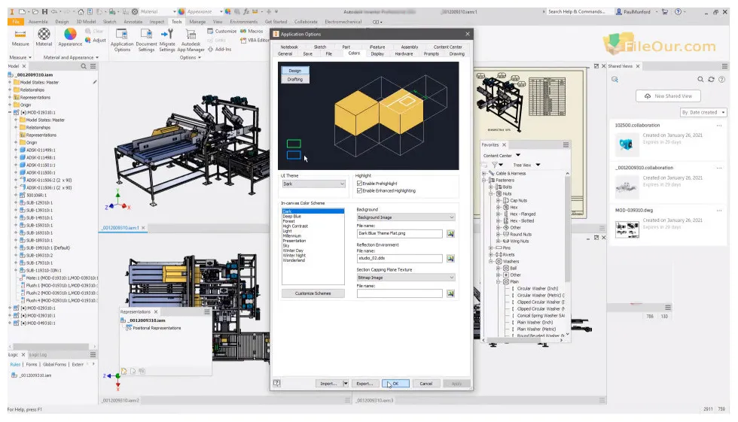Switch to the Hardware tab
Image resolution: width=738 pixels, height=422 pixels.
[x=404, y=54]
